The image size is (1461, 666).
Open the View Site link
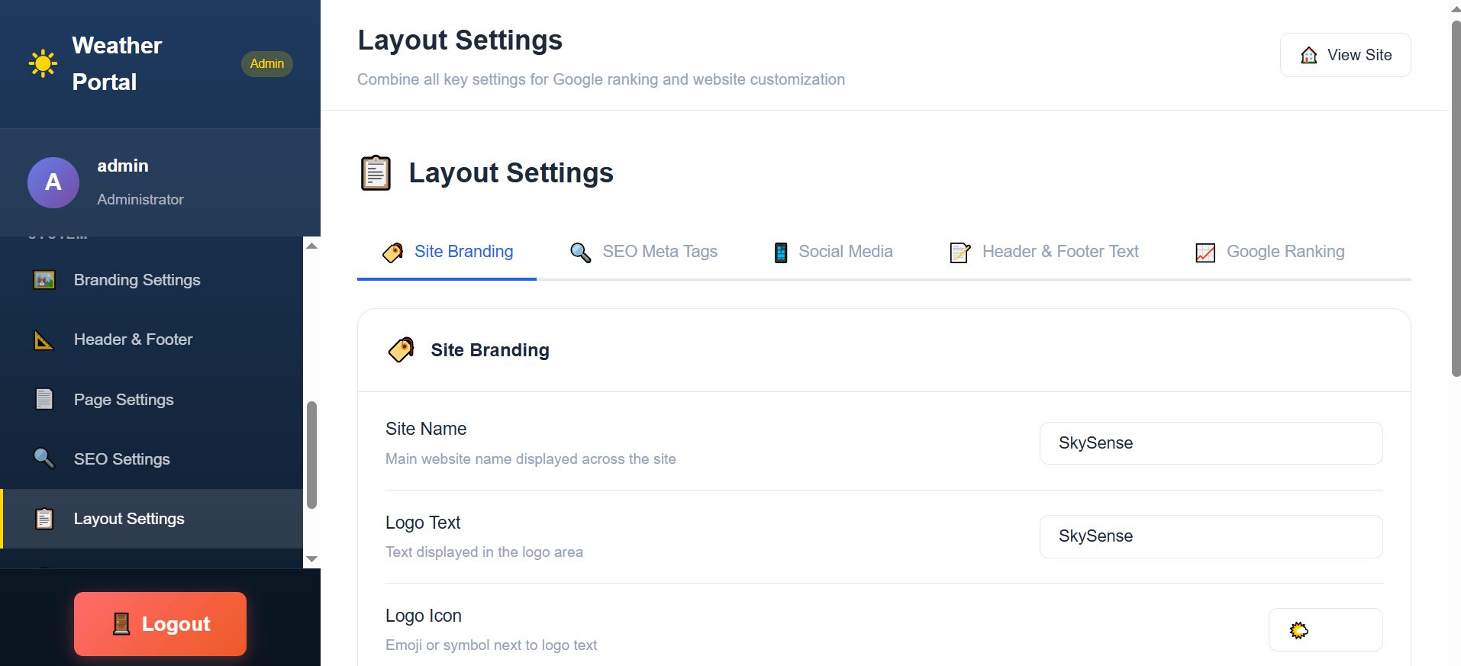1345,55
